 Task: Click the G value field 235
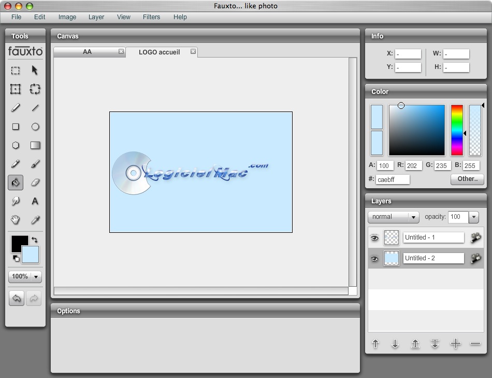[442, 165]
